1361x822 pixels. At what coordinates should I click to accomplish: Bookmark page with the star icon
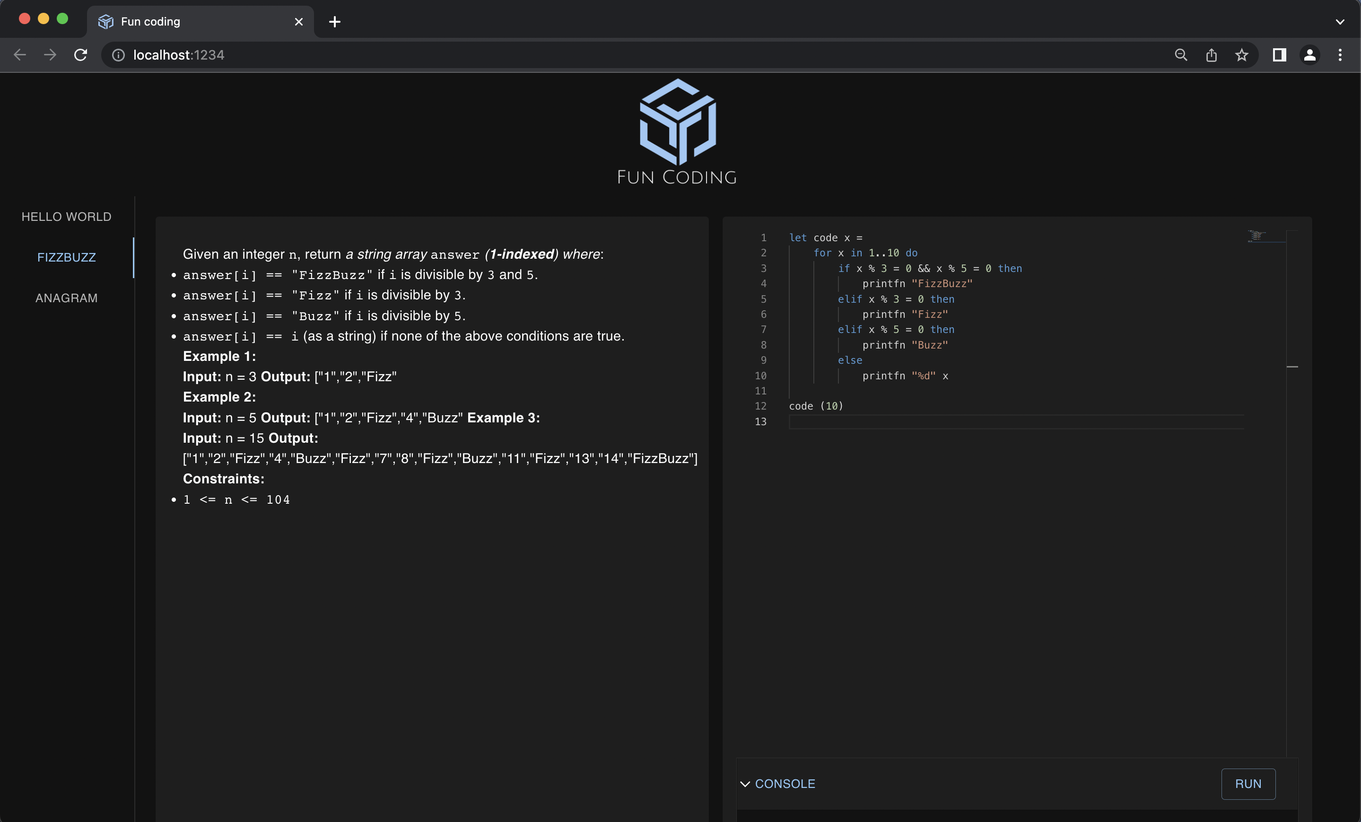tap(1242, 55)
